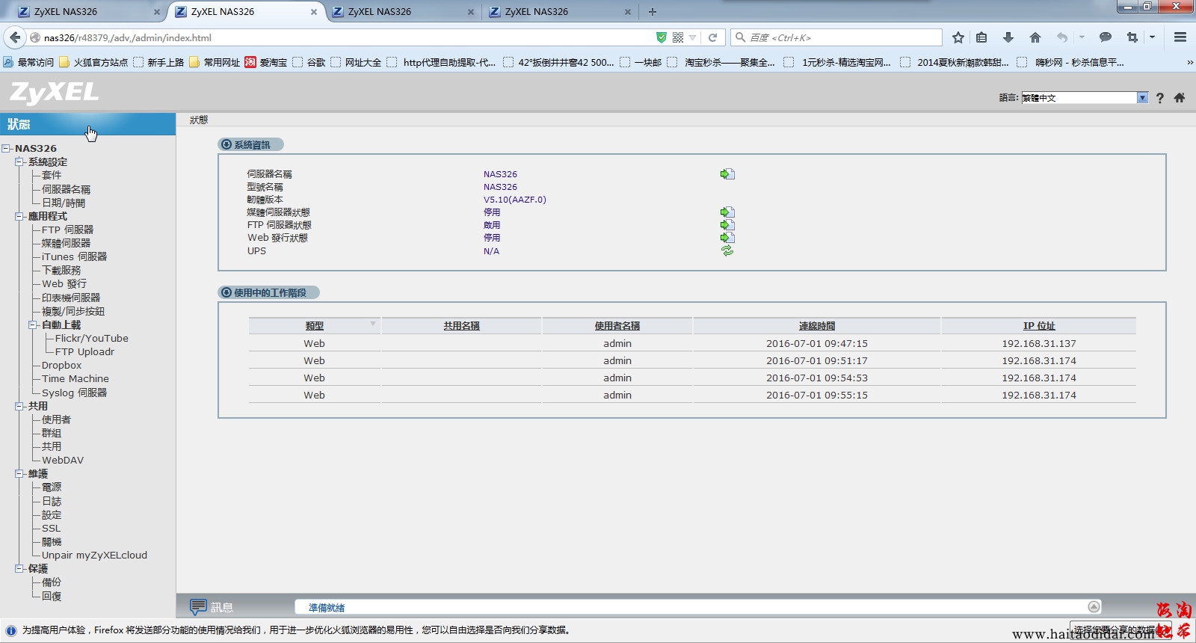Collapse the 系統資訊 section
The height and width of the screenshot is (643, 1196).
tap(226, 144)
